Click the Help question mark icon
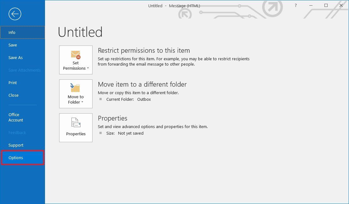 [296, 6]
